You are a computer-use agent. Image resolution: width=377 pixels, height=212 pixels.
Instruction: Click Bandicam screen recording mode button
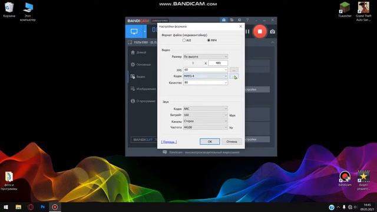pyautogui.click(x=134, y=31)
